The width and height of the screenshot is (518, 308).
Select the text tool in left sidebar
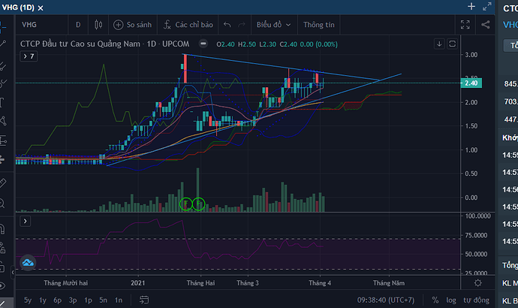pos(4,102)
